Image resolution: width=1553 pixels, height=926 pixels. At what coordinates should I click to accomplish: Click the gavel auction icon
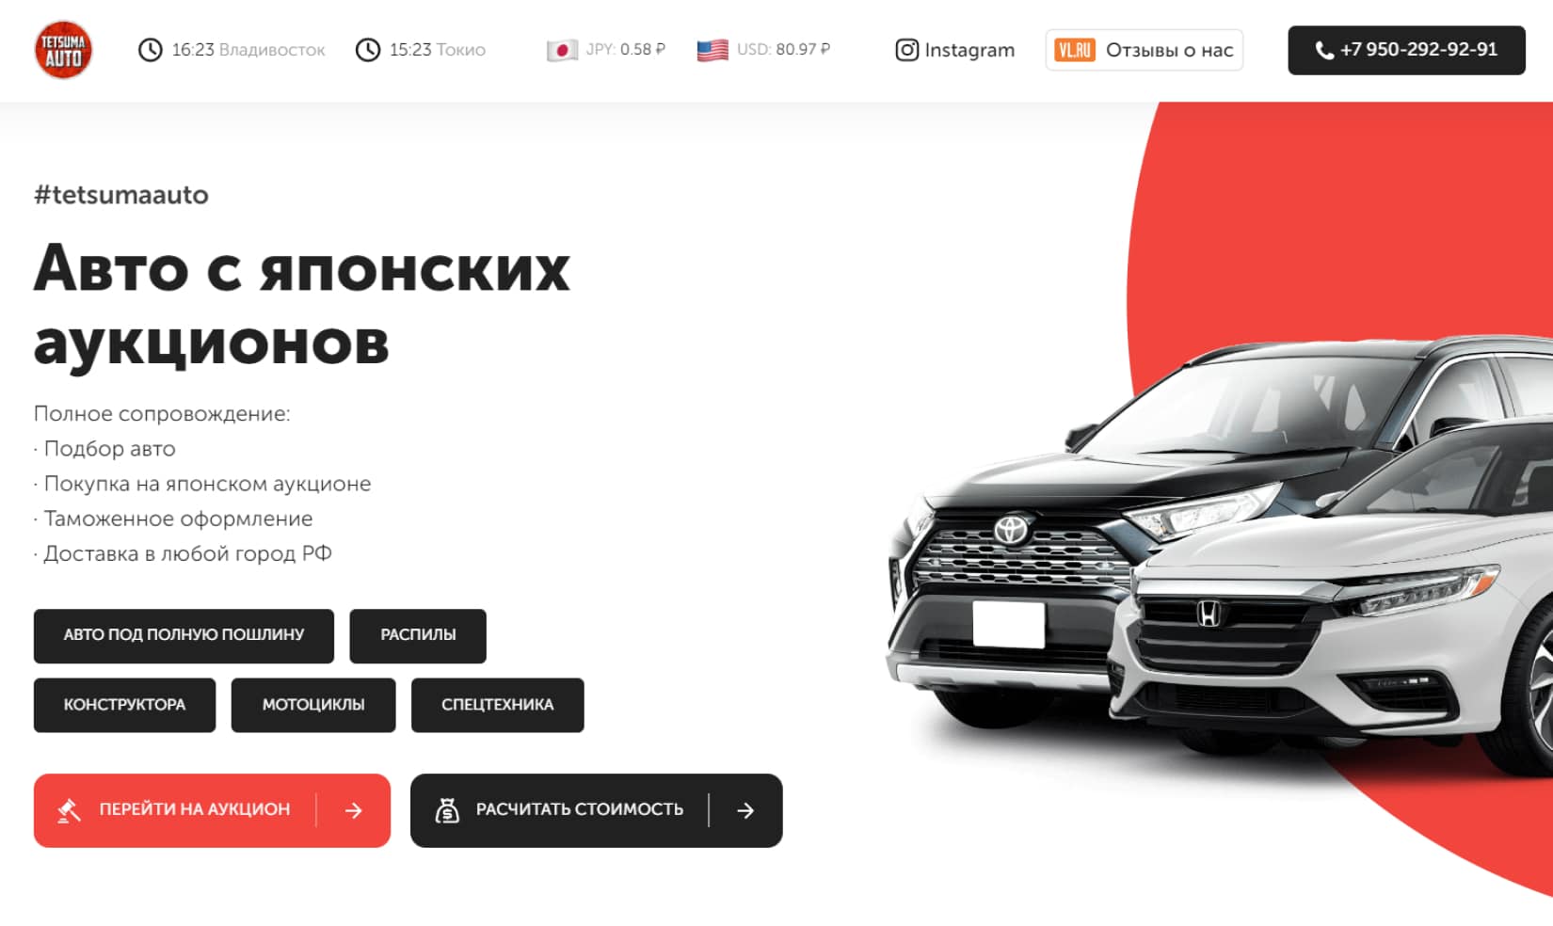click(x=69, y=810)
